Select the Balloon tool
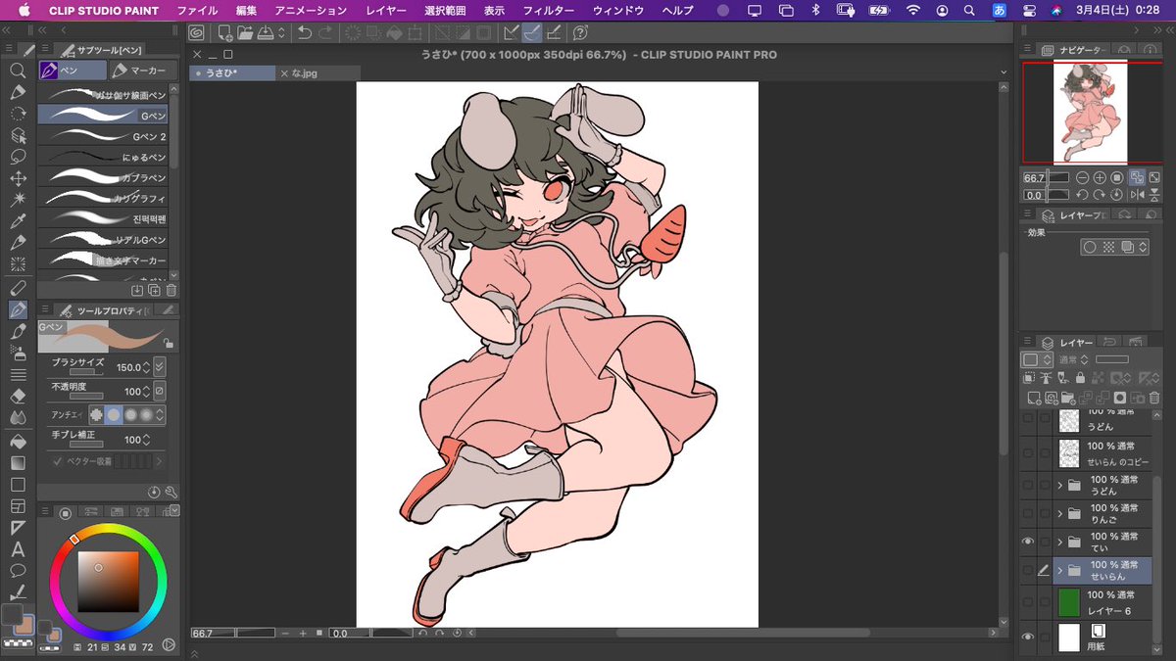This screenshot has height=661, width=1176. coord(18,571)
